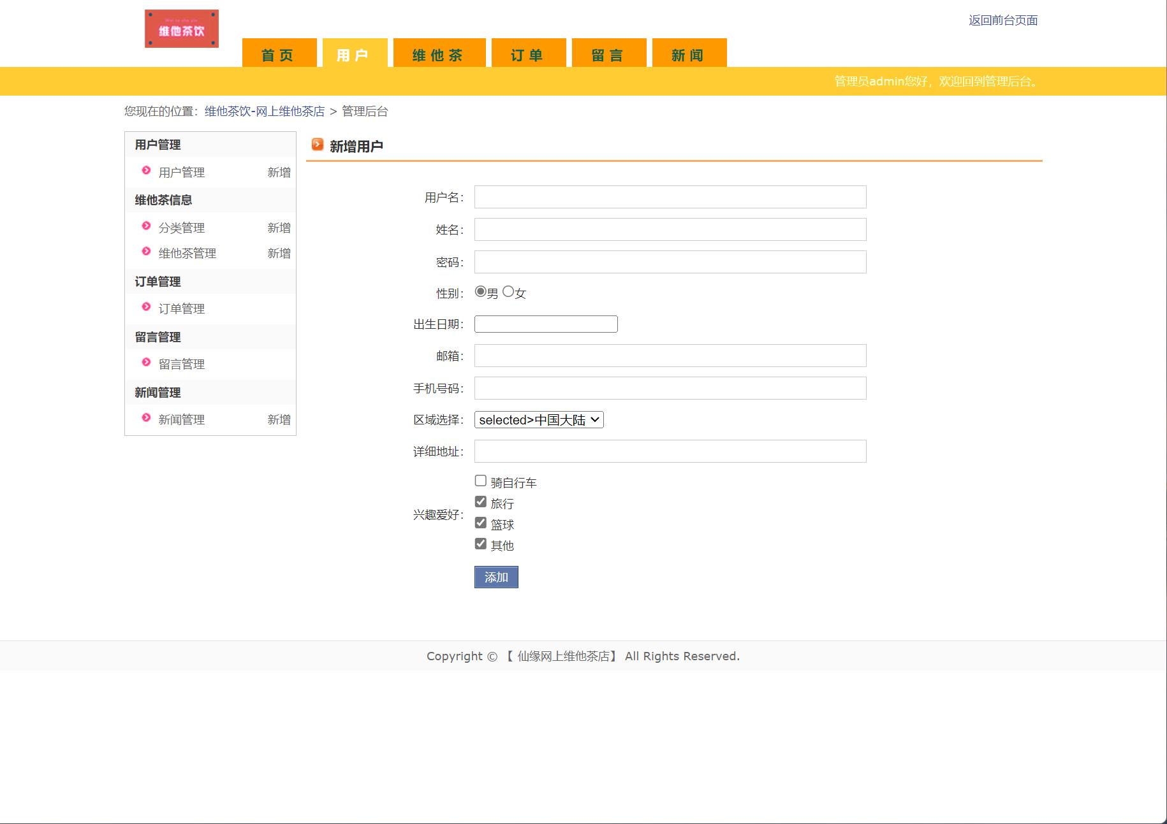Enable the 骑自行车 hobby checkbox
The image size is (1167, 824).
(x=480, y=480)
